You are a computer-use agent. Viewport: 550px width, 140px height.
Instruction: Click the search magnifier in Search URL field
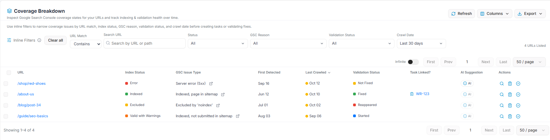[108, 43]
